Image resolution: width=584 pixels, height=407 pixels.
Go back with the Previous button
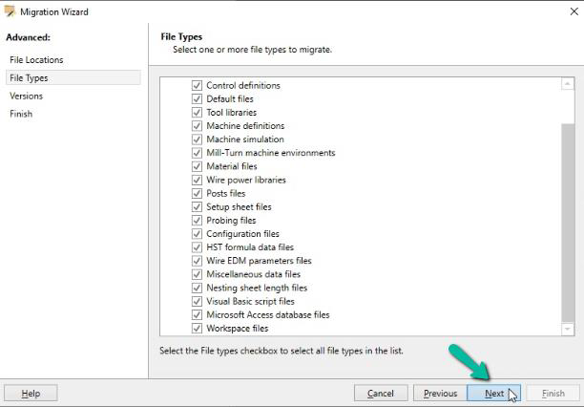point(440,394)
